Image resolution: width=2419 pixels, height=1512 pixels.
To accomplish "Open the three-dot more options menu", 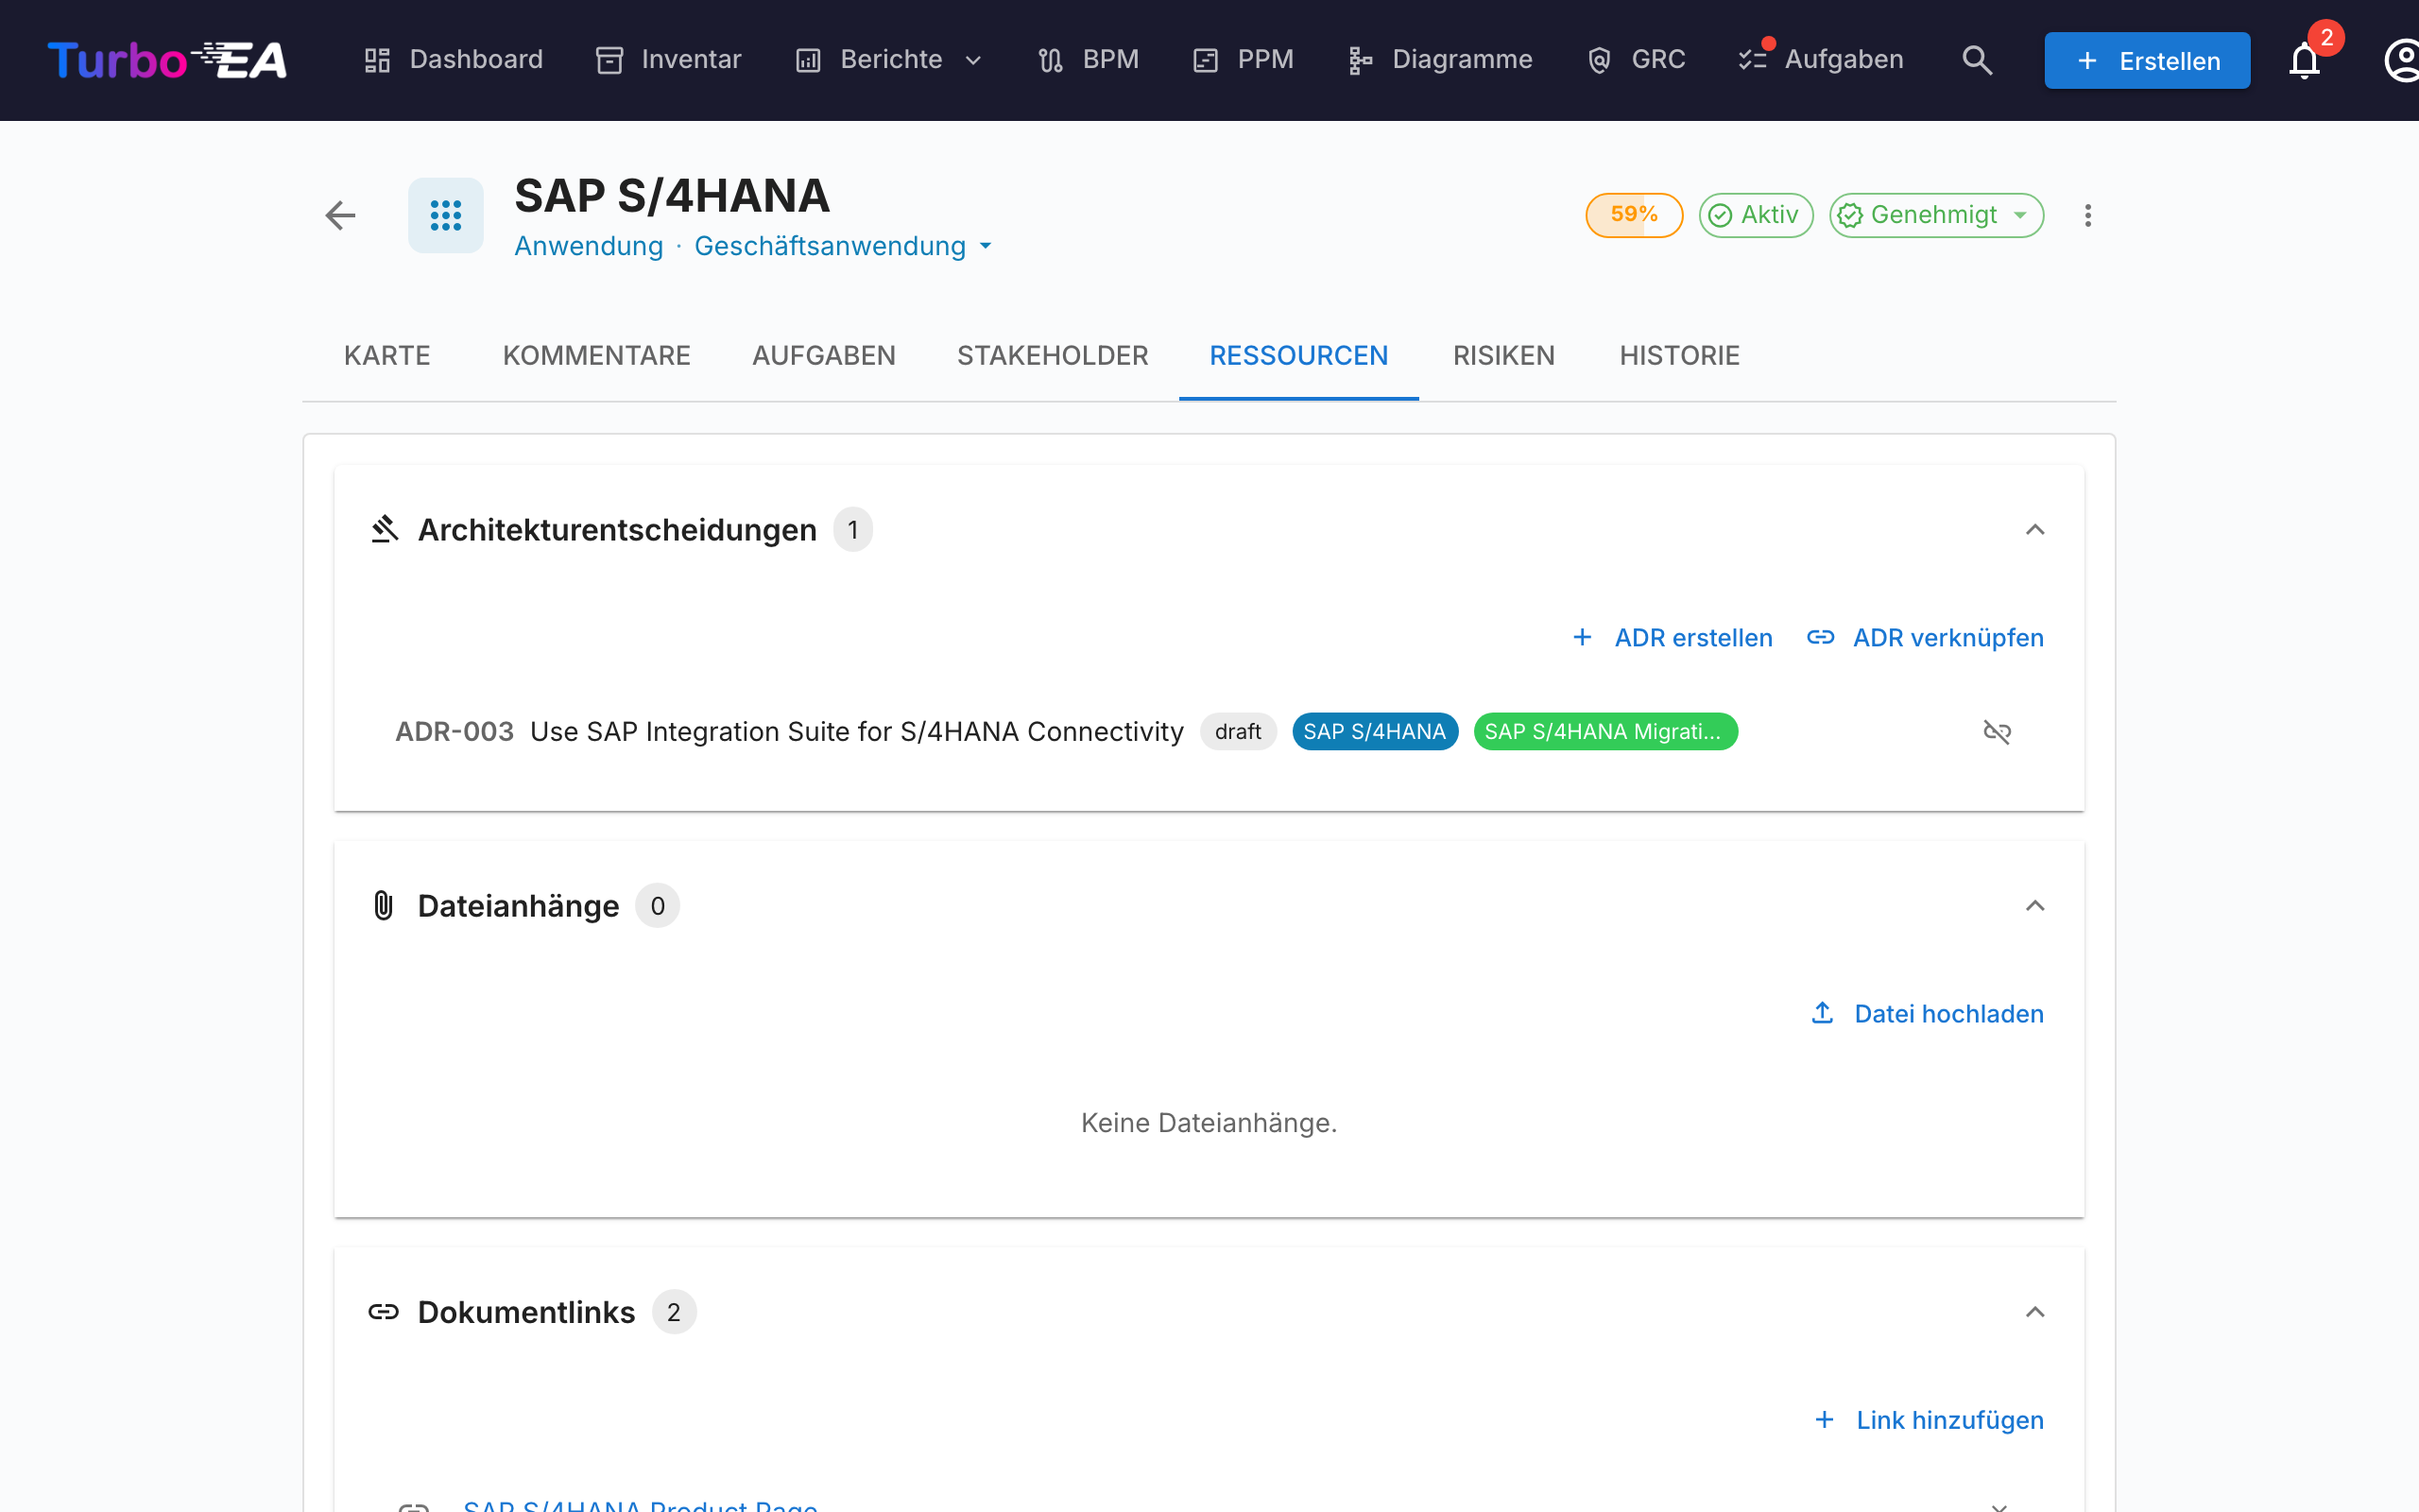I will tap(2087, 215).
